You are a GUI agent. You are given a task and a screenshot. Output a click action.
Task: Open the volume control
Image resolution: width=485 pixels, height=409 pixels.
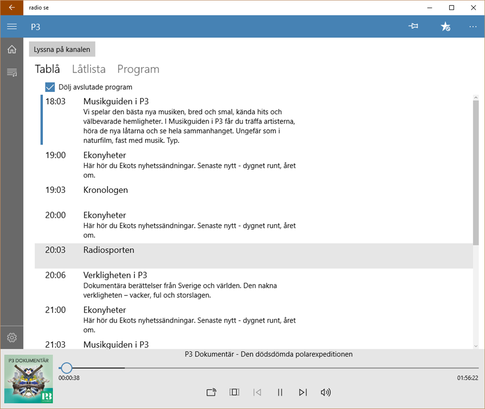click(x=326, y=392)
